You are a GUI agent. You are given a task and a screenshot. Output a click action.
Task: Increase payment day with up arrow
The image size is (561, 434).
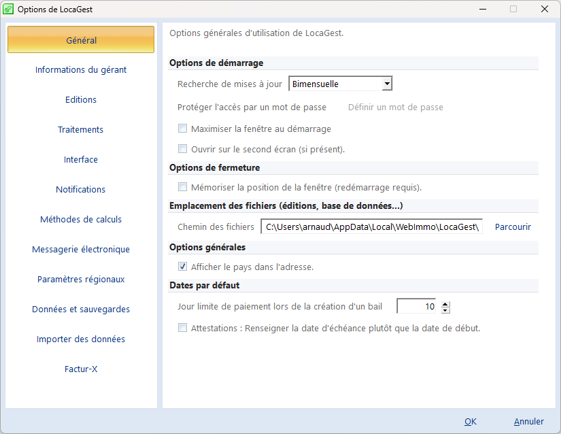445,304
